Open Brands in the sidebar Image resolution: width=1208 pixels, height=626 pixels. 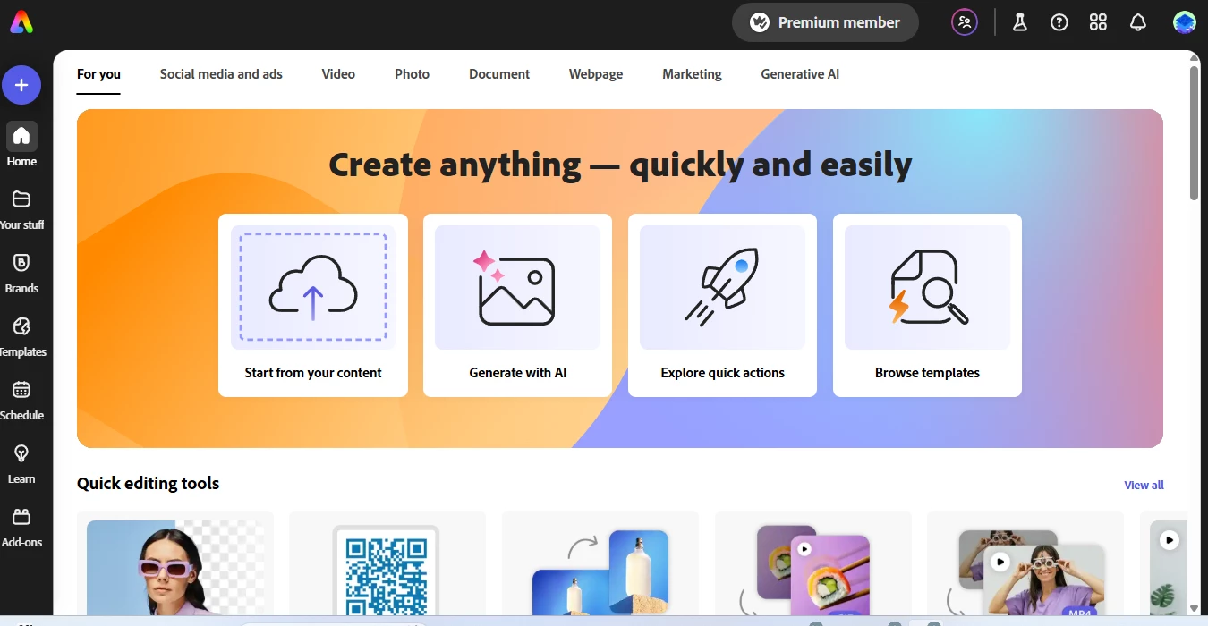21,272
